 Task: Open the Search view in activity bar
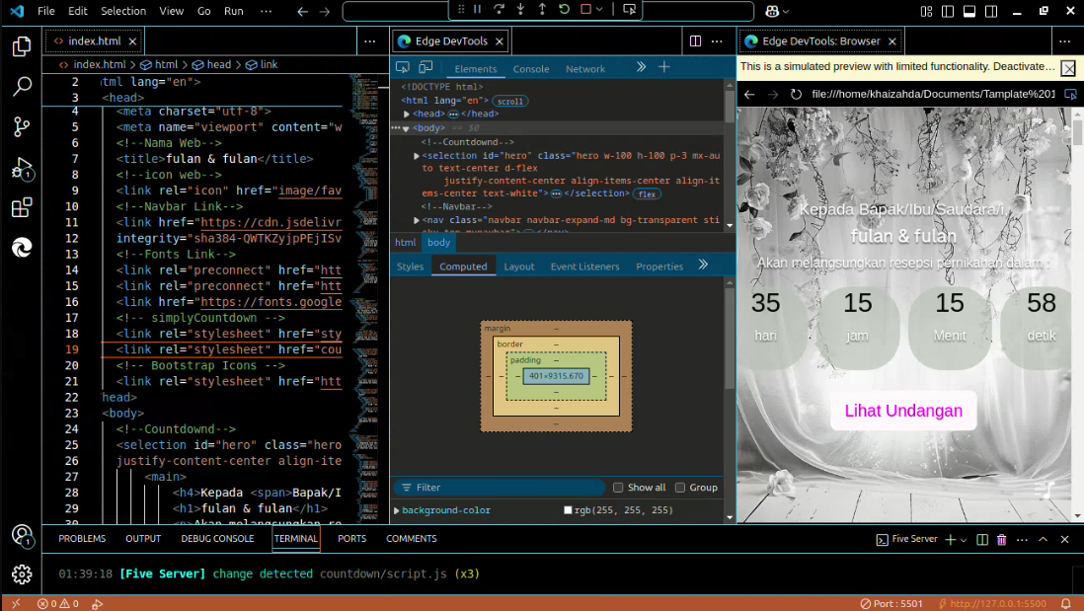[22, 87]
